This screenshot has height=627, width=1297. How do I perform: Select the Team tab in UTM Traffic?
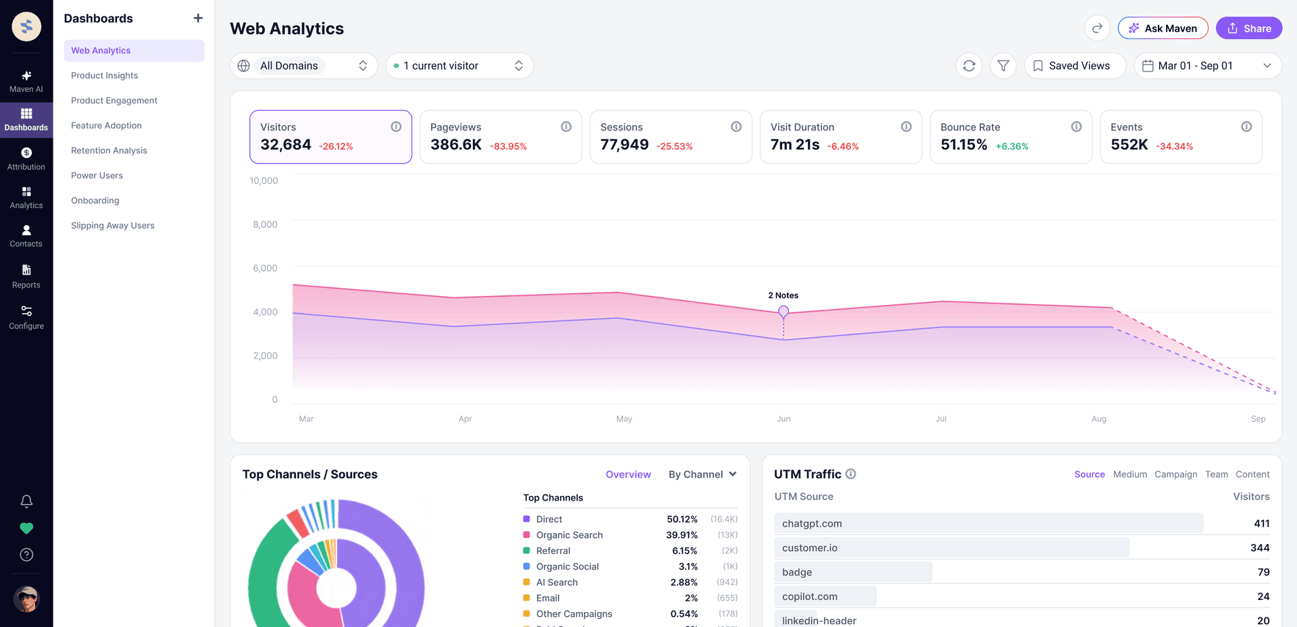point(1217,474)
